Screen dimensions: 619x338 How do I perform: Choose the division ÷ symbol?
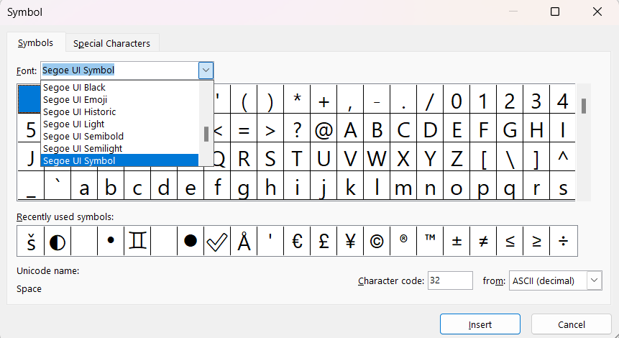click(x=564, y=241)
